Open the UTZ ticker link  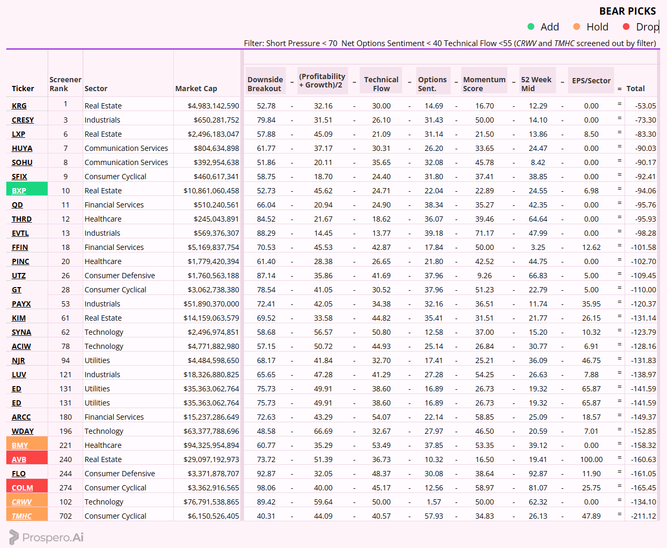19,276
